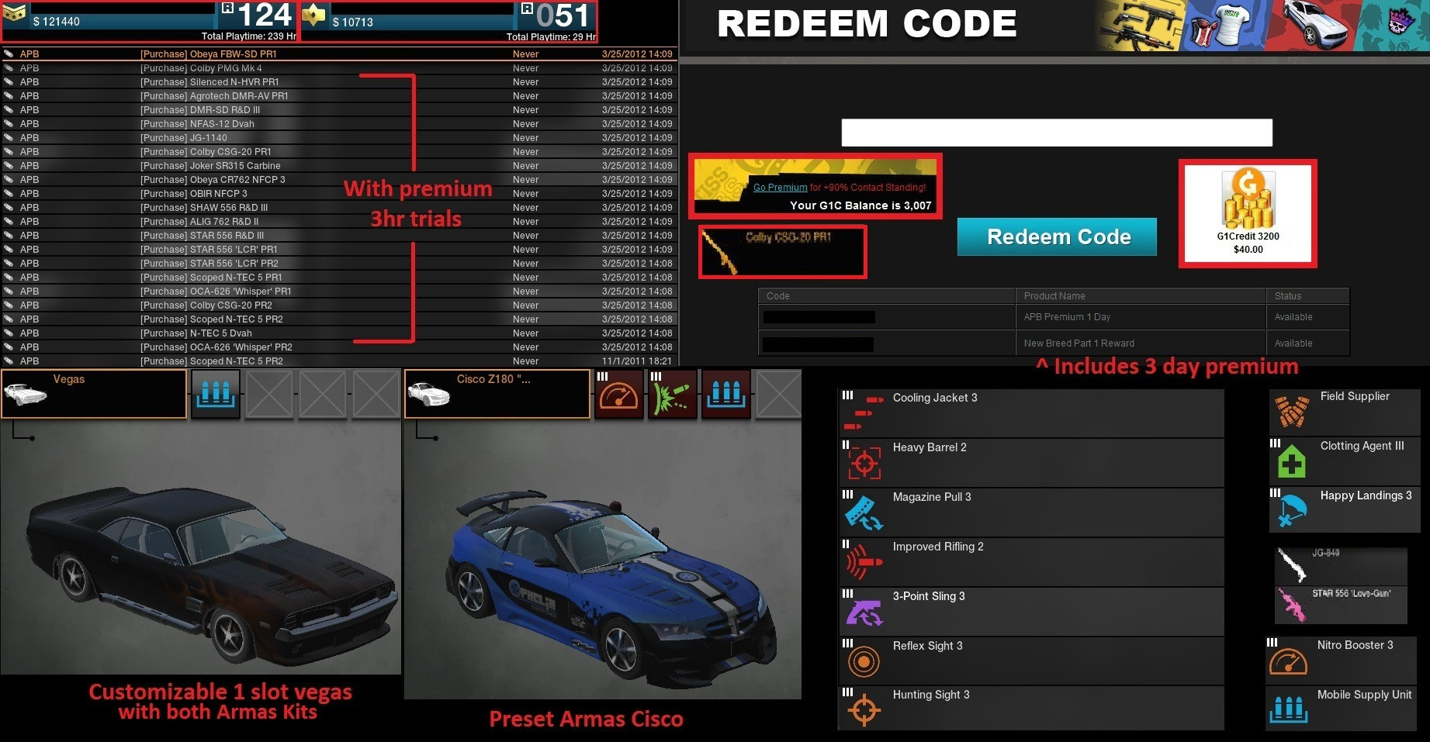
Task: Open the Colby CSG-20 PR2 mail
Action: (339, 305)
